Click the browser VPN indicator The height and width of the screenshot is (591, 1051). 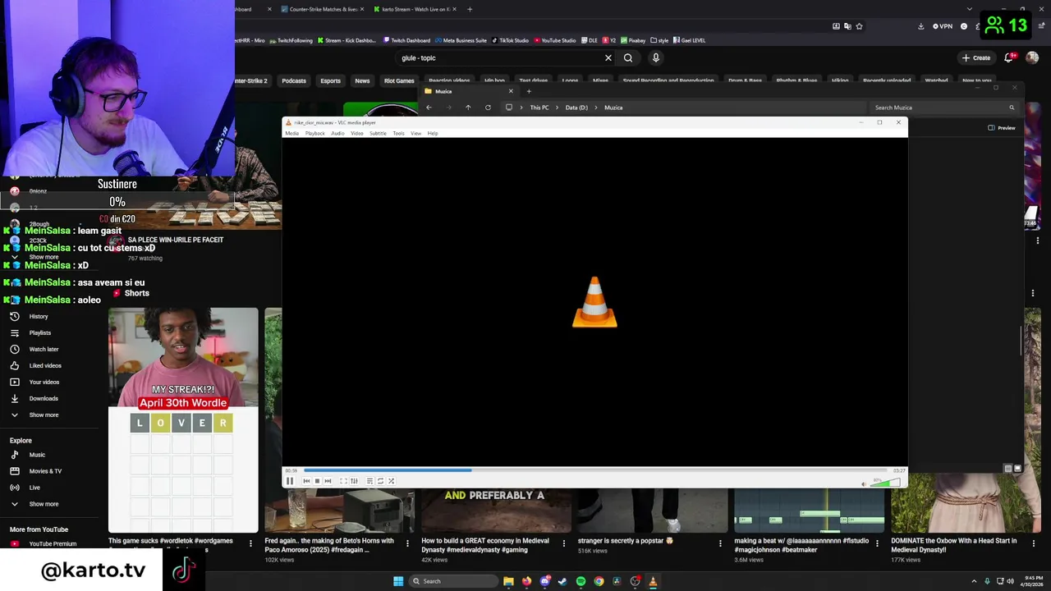(943, 26)
